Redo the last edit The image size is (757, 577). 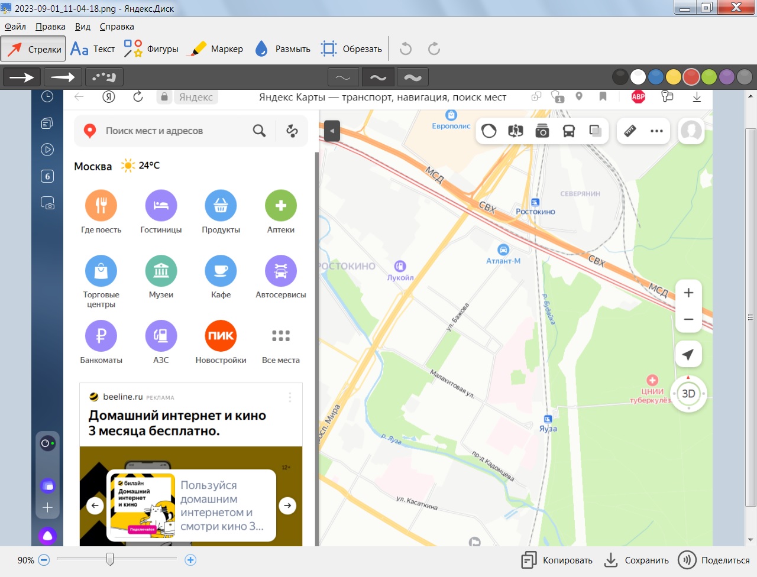click(x=434, y=48)
